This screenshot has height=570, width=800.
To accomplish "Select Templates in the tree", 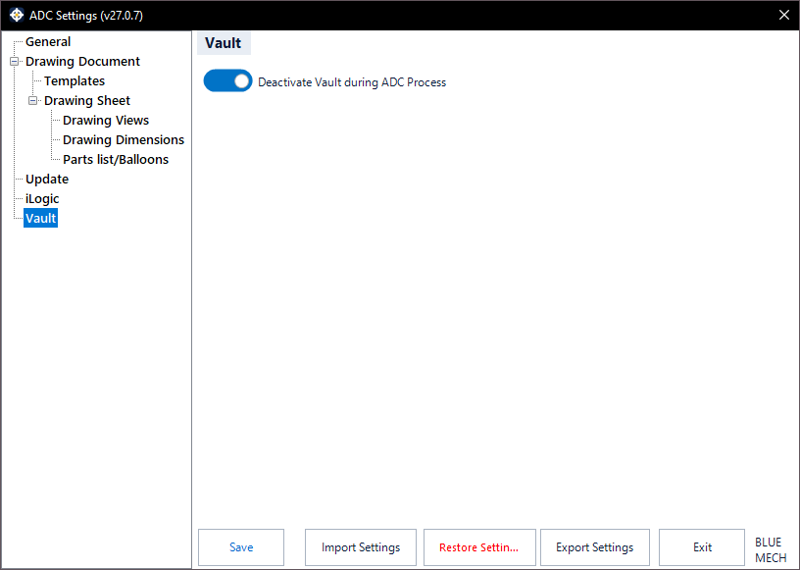I will click(x=75, y=81).
